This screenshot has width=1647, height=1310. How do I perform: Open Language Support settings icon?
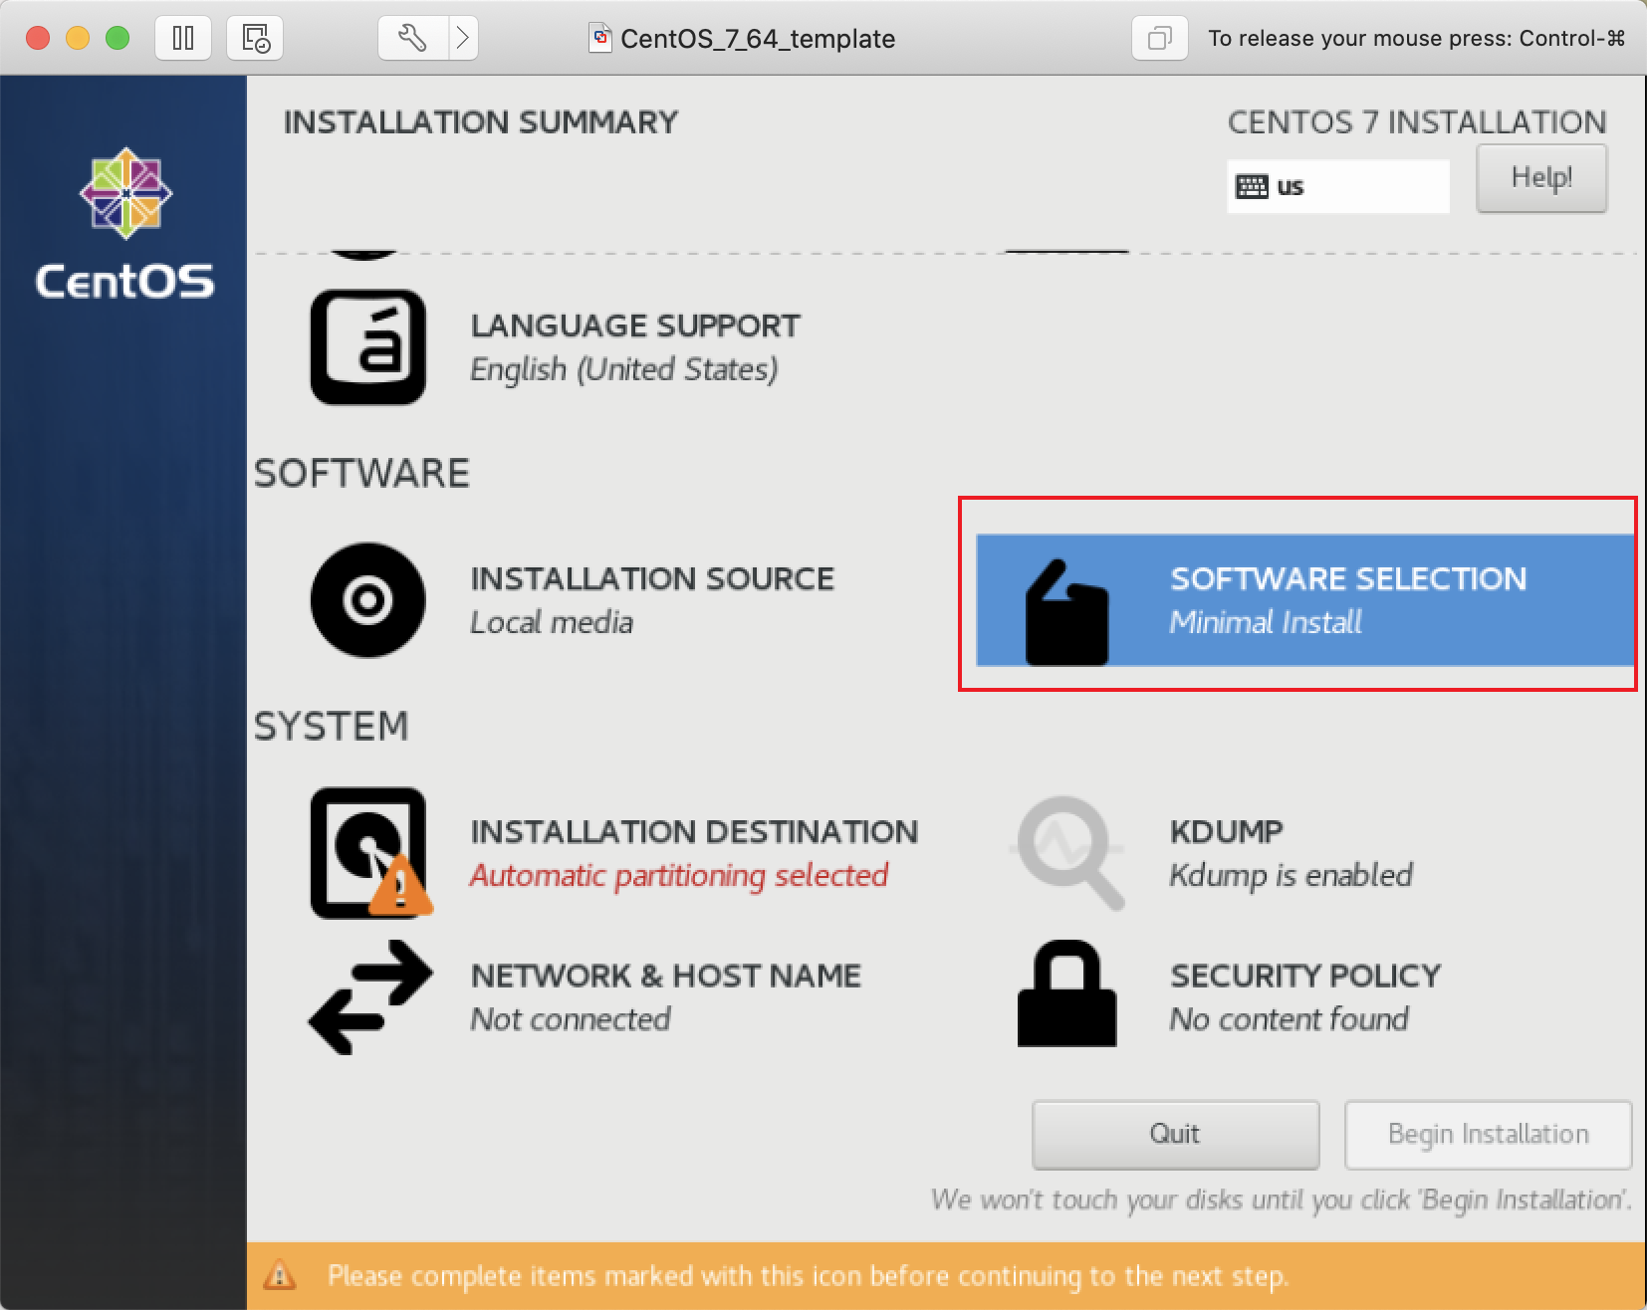click(368, 347)
